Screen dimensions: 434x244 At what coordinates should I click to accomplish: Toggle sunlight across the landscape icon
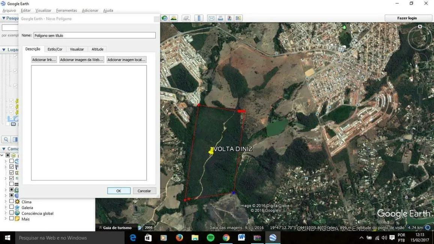pyautogui.click(x=173, y=18)
